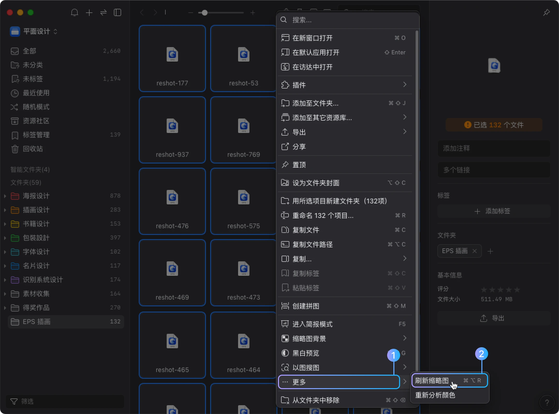Screen dimensions: 559x414
Task: Click the 筛选 filter field
Action: 65,401
